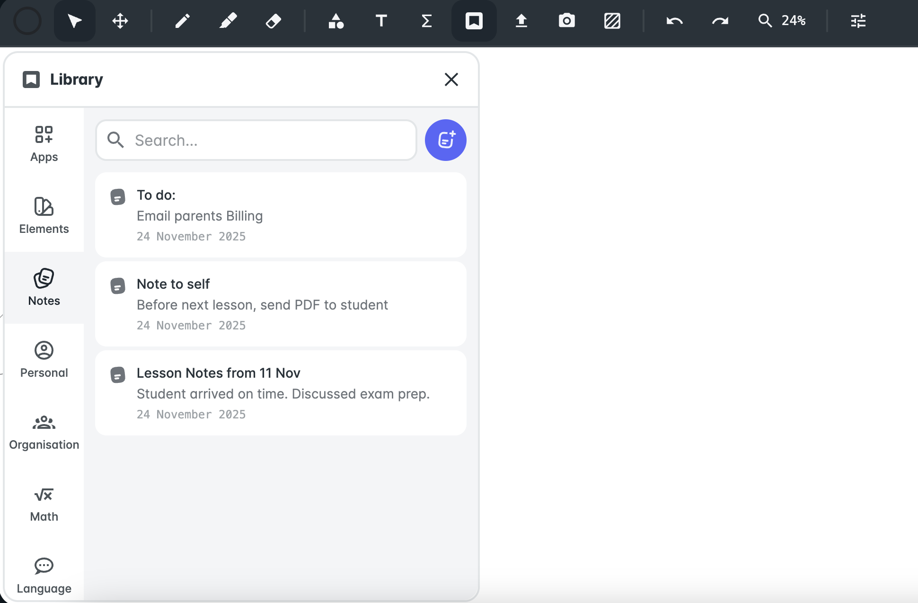
Task: Create a new note with blue button
Action: tap(445, 140)
